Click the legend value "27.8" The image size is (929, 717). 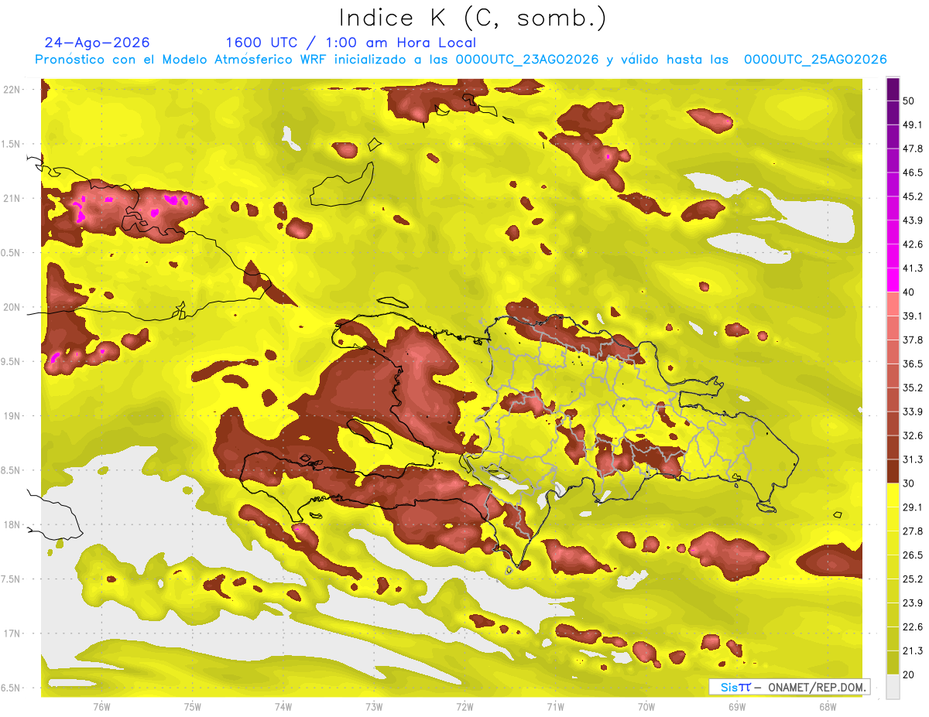(912, 531)
